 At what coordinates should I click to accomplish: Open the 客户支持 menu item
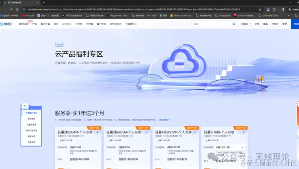(101, 24)
